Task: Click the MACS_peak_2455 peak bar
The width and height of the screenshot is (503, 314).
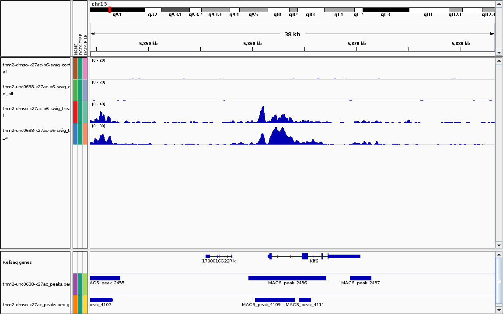Action: pos(105,278)
